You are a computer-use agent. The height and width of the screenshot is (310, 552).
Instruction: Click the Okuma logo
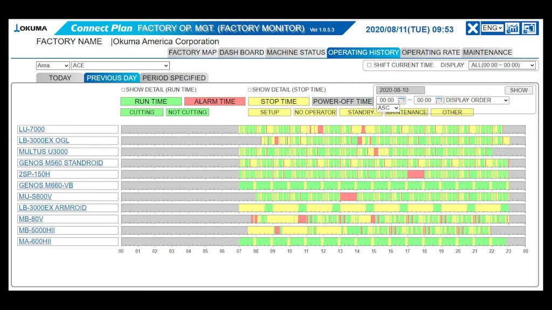pyautogui.click(x=31, y=29)
